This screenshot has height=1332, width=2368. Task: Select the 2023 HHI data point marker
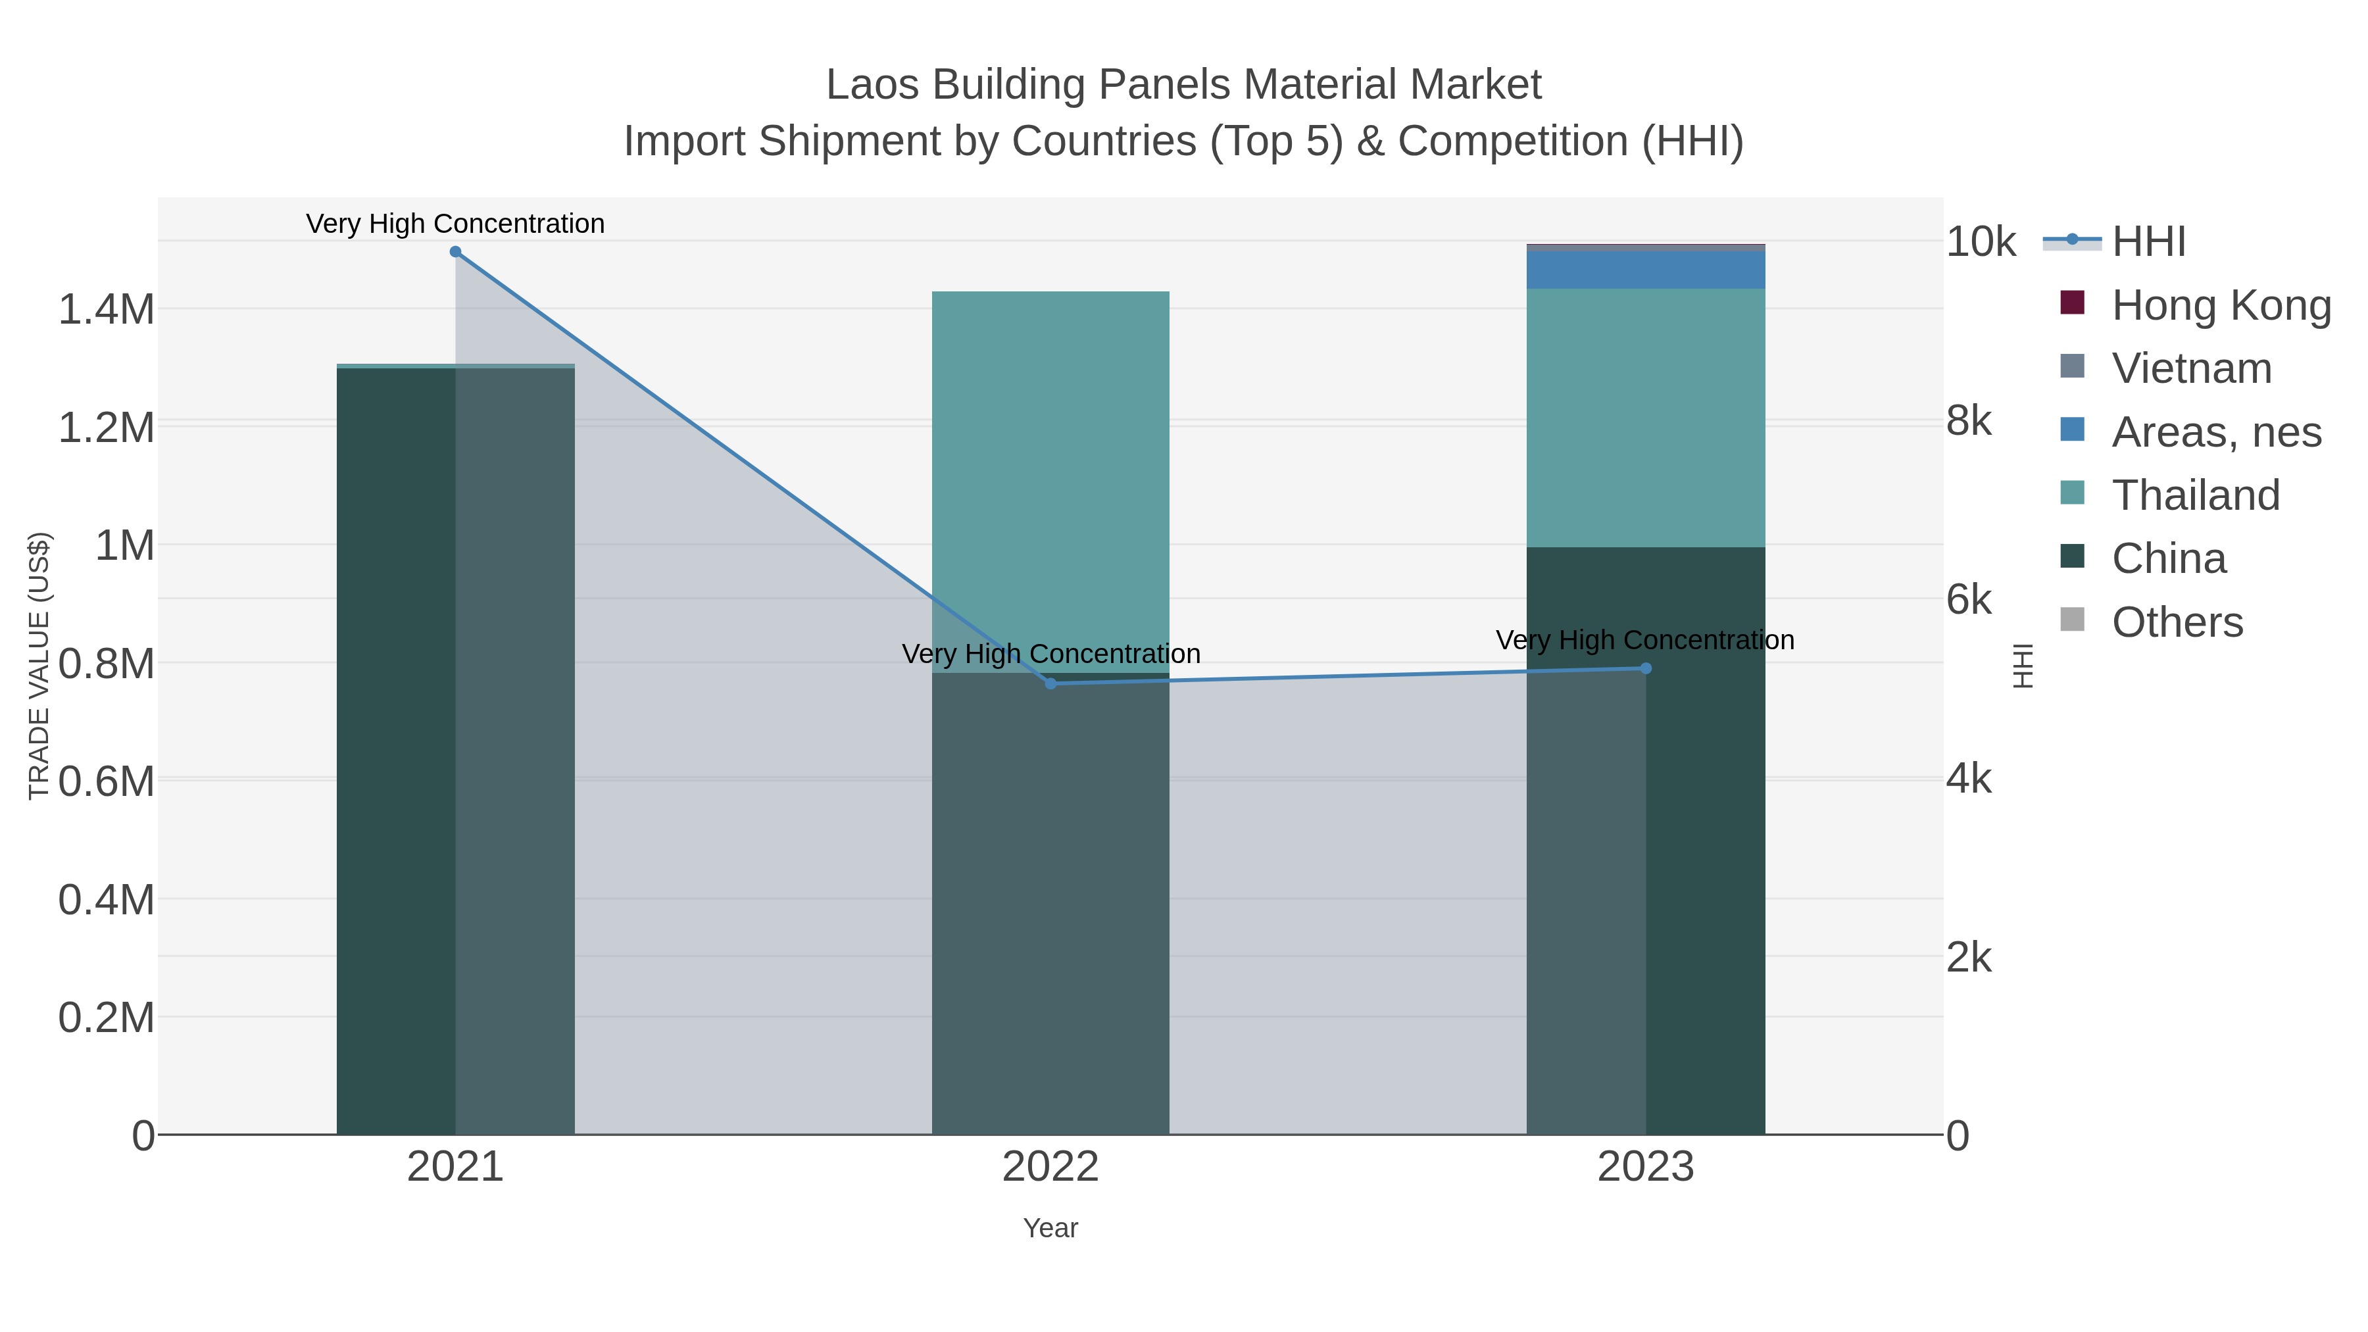(x=1646, y=669)
